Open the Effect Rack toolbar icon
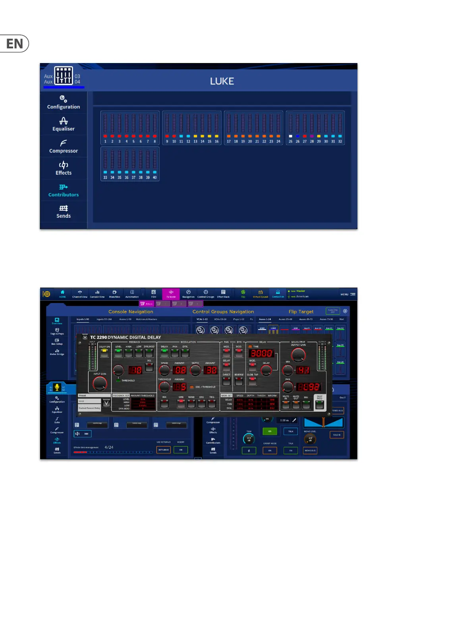 (x=223, y=294)
